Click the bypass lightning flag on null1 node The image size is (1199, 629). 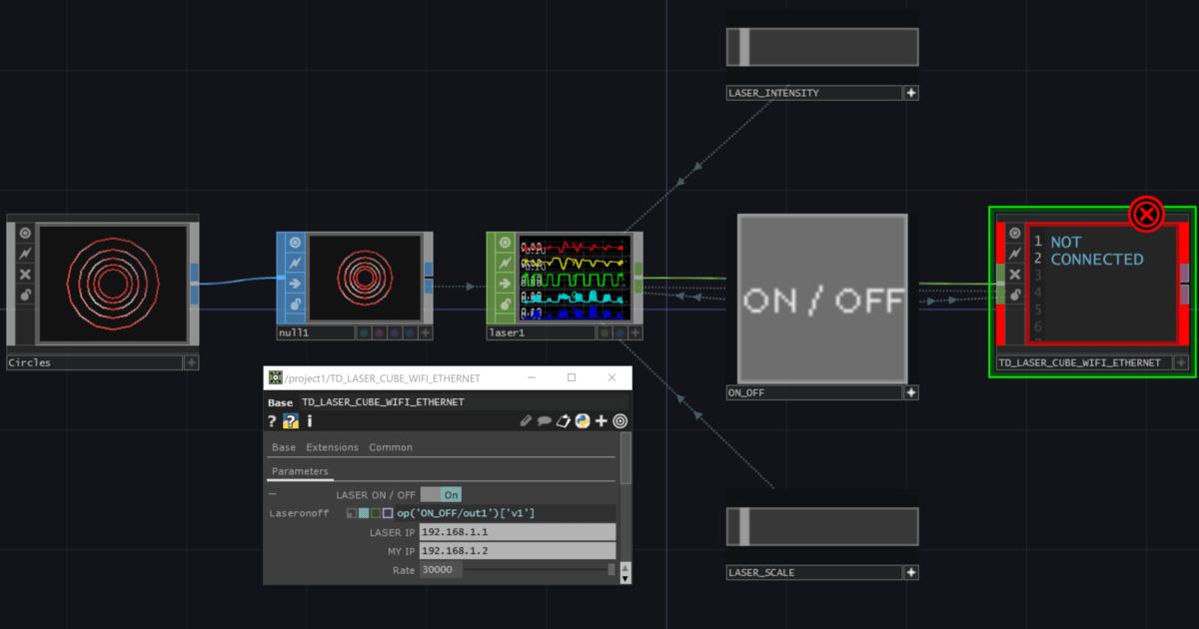[x=292, y=264]
